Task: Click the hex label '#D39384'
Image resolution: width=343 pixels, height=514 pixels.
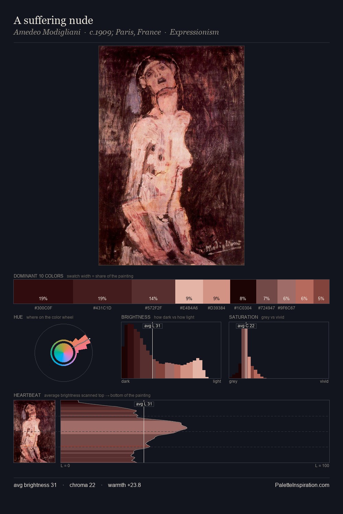Action: coord(216,308)
